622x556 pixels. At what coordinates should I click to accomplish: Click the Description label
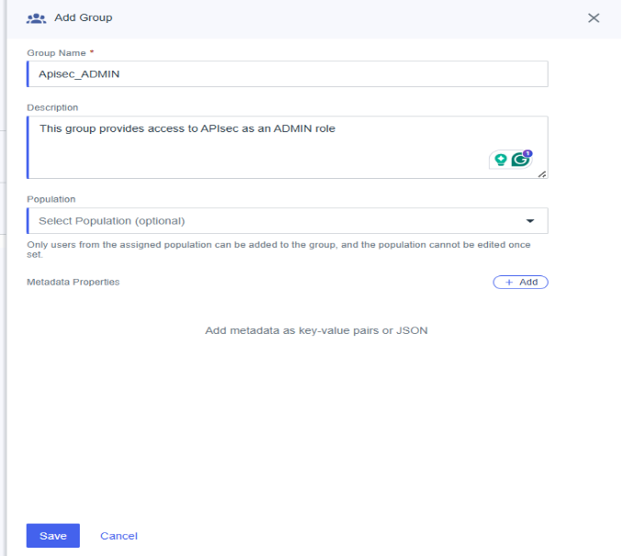click(x=52, y=107)
